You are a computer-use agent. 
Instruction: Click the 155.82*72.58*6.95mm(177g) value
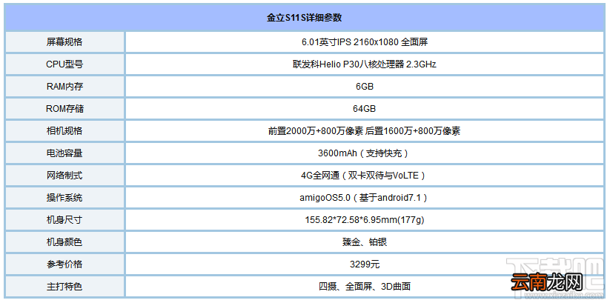click(x=365, y=220)
